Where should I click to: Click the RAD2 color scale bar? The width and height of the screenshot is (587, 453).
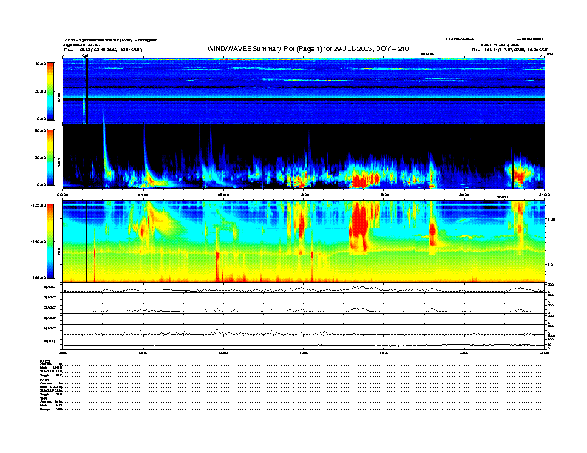click(50, 91)
